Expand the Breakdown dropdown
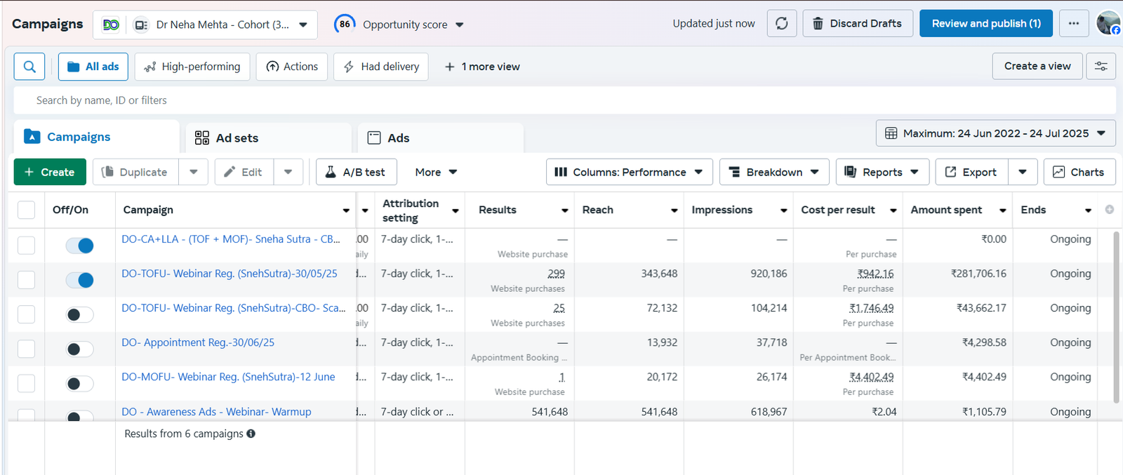This screenshot has width=1123, height=475. point(773,172)
